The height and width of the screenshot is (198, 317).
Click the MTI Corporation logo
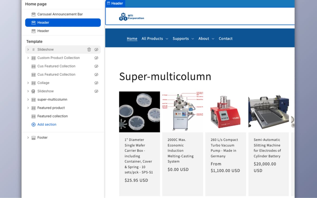click(132, 17)
